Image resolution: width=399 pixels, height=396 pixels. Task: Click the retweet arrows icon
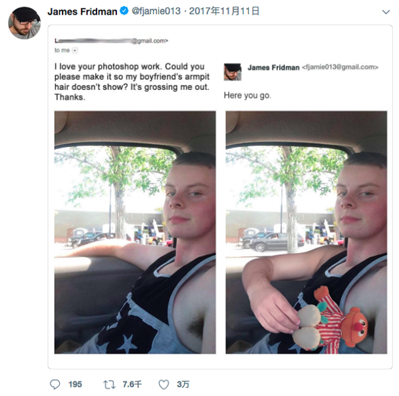[x=109, y=384]
